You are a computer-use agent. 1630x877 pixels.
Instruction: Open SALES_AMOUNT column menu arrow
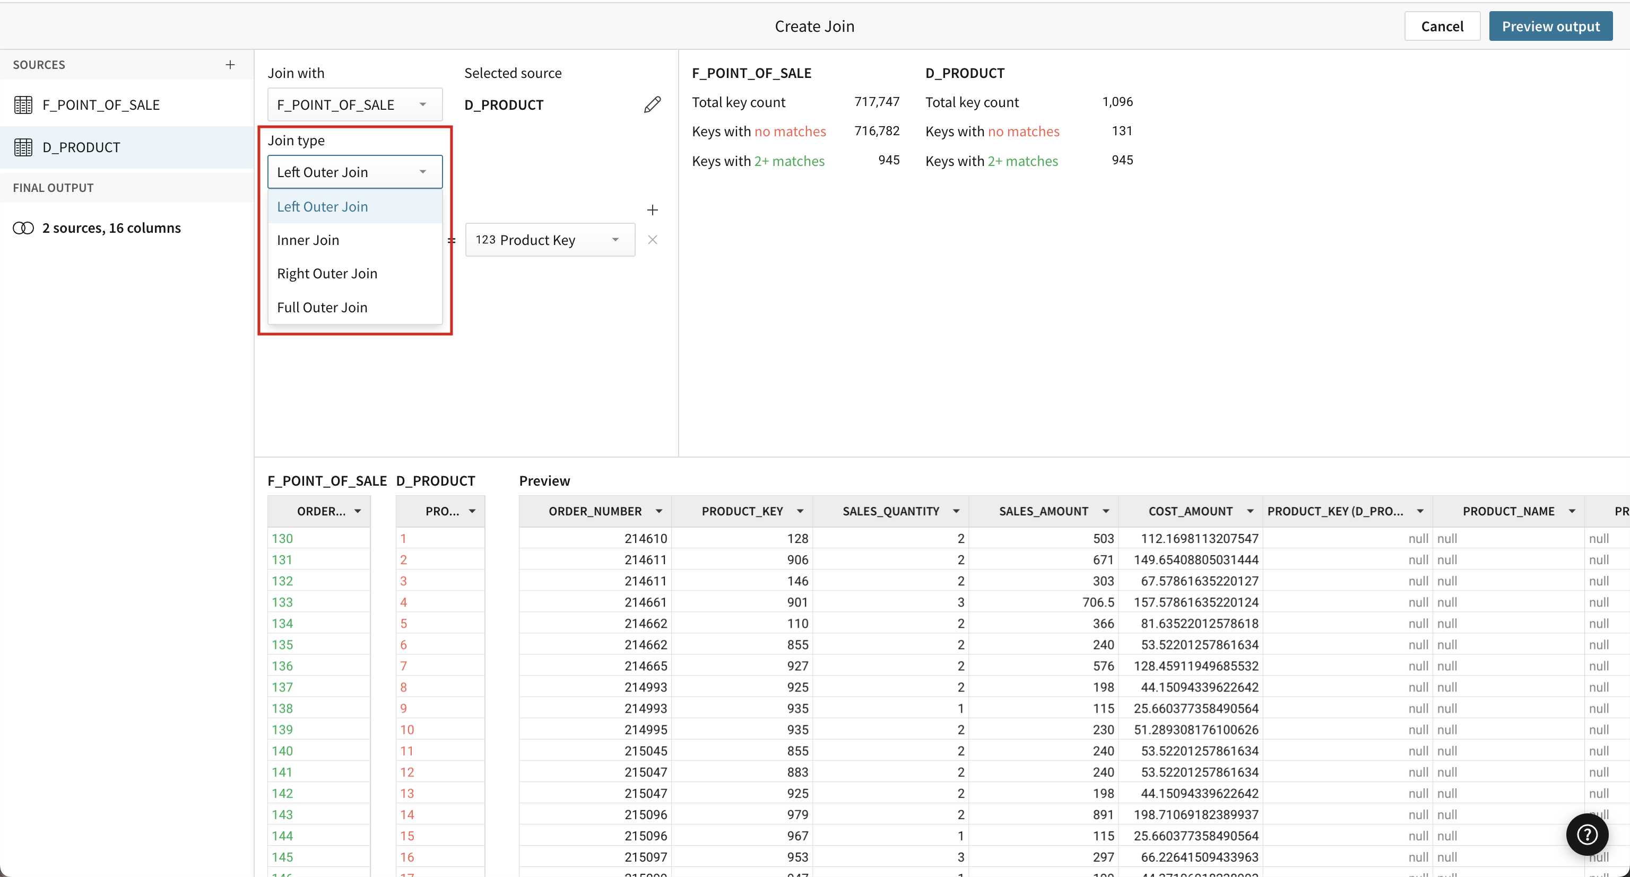[1105, 511]
